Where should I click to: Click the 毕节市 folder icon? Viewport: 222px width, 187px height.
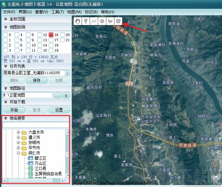point(24,148)
